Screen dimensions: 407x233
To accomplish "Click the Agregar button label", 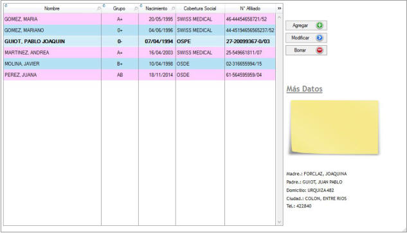I will [x=300, y=26].
